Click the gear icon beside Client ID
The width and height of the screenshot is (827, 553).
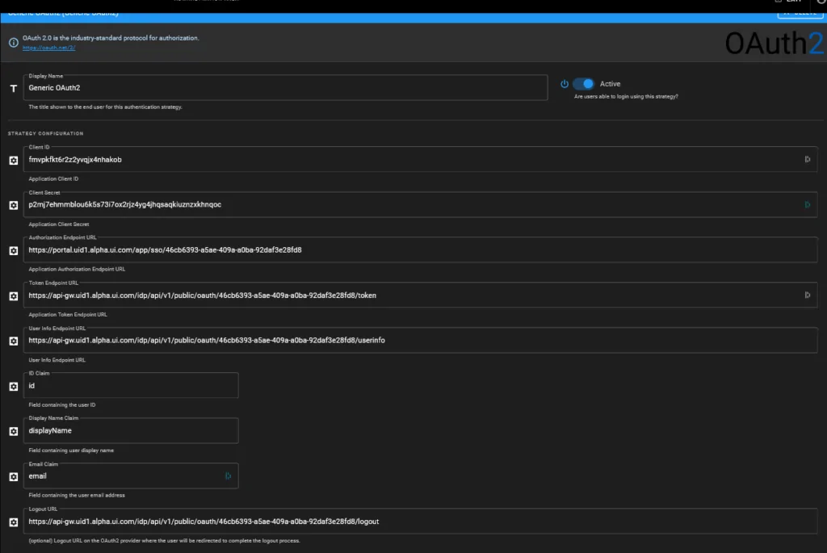tap(14, 161)
